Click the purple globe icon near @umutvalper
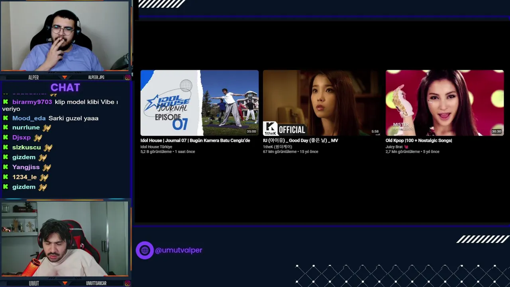The width and height of the screenshot is (510, 287). [145, 250]
